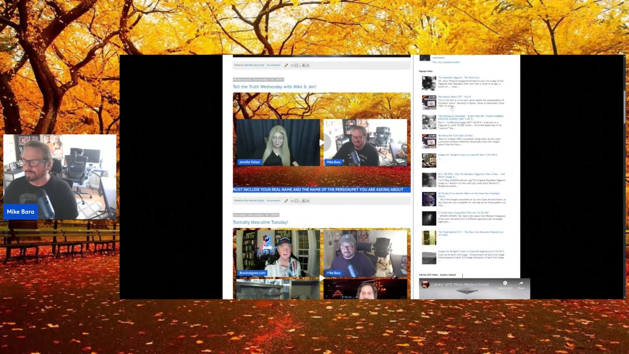The width and height of the screenshot is (629, 354).
Task: Click the No comments link under the Wednesday post
Action: click(273, 201)
